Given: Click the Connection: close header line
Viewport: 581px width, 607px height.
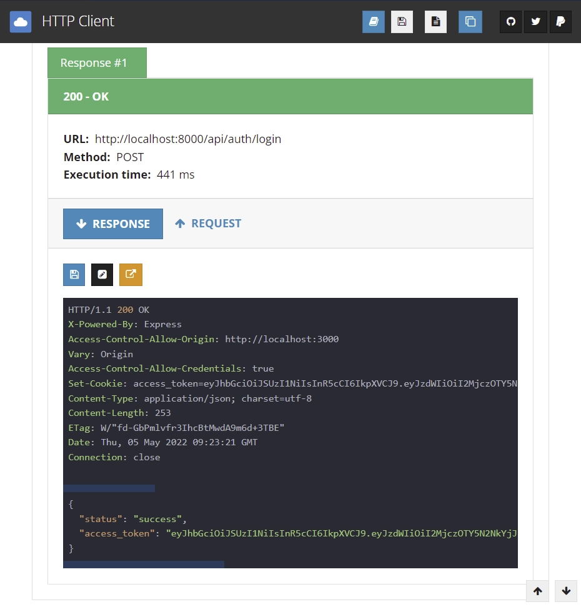Looking at the screenshot, I should pyautogui.click(x=114, y=457).
